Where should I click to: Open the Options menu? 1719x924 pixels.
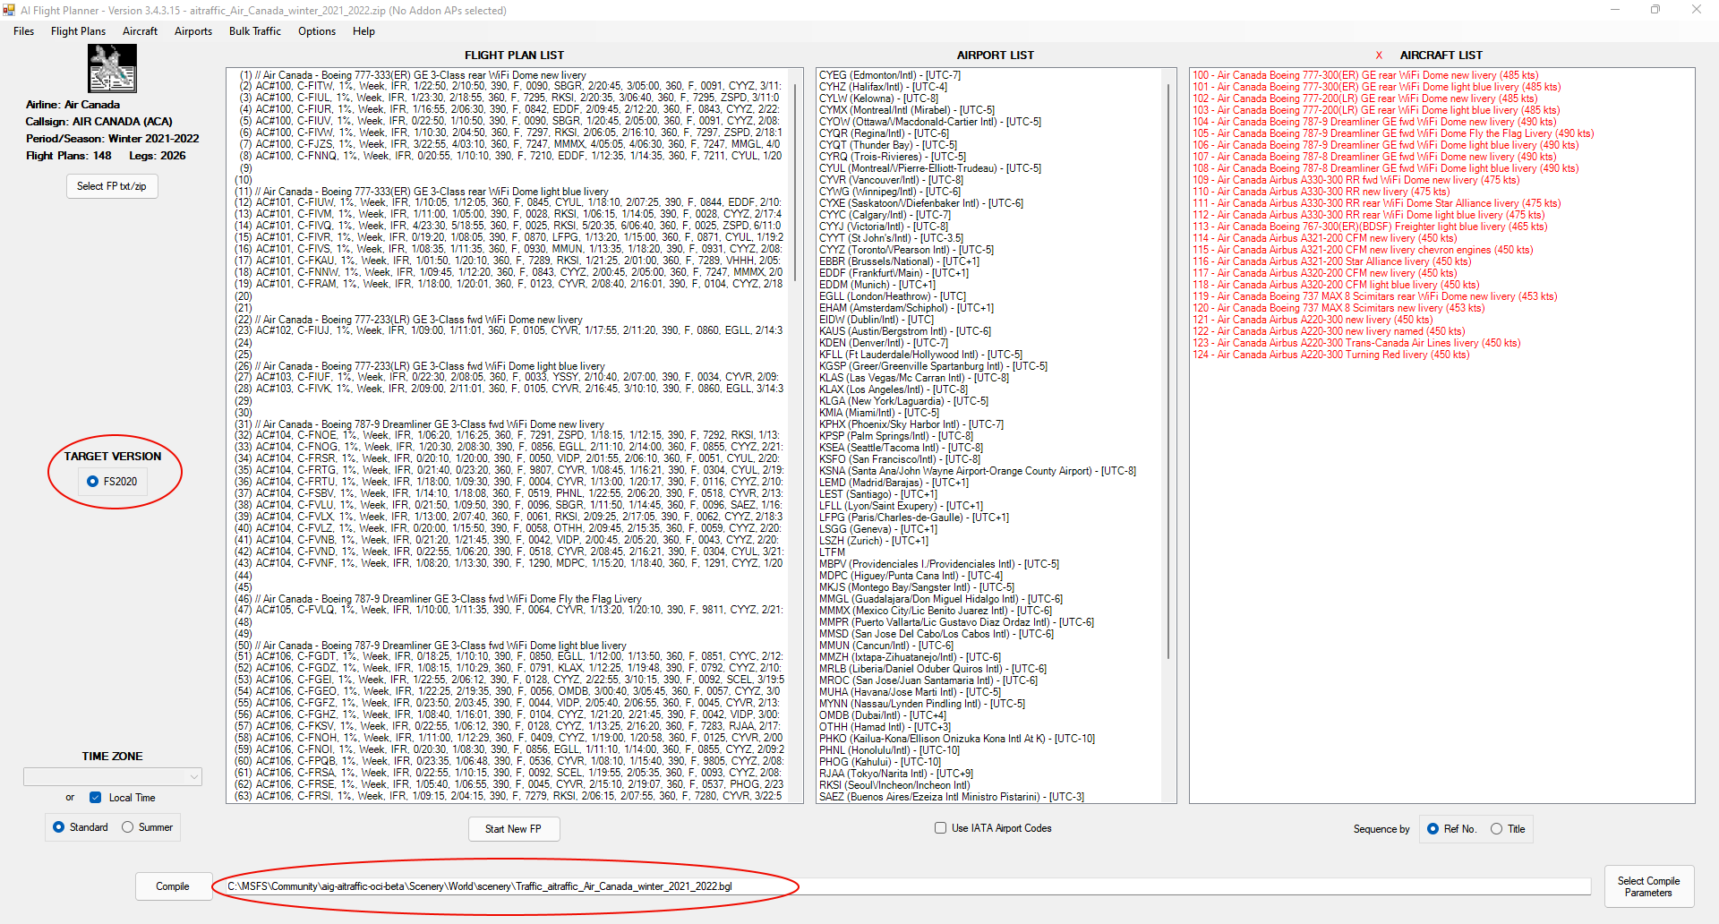(317, 31)
